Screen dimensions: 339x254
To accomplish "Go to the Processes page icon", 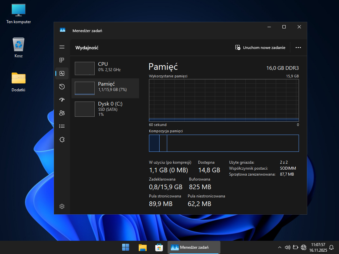I will [x=62, y=60].
